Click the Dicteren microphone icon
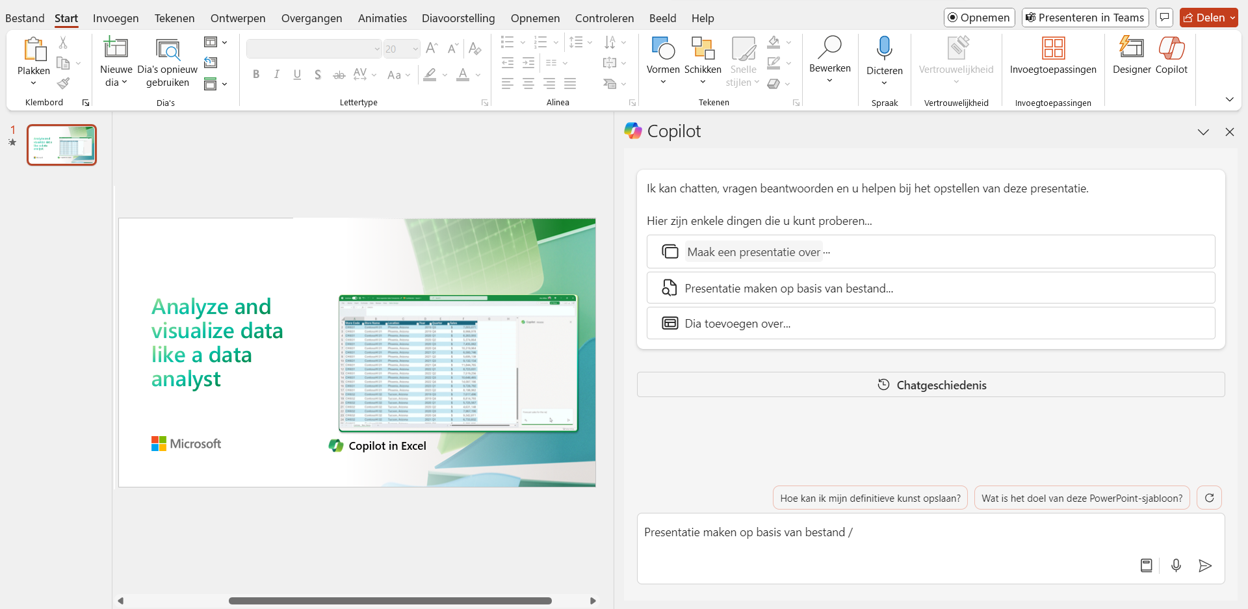 pyautogui.click(x=885, y=48)
